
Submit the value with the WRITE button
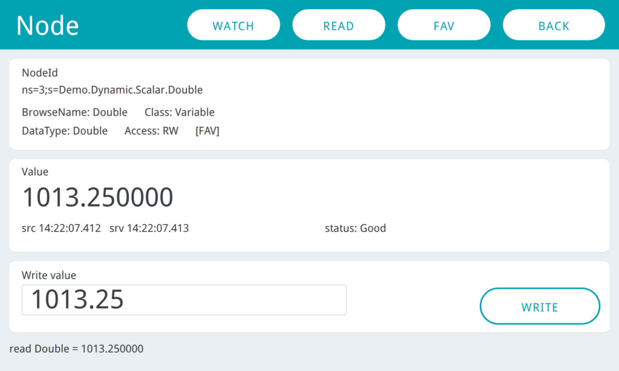(540, 306)
